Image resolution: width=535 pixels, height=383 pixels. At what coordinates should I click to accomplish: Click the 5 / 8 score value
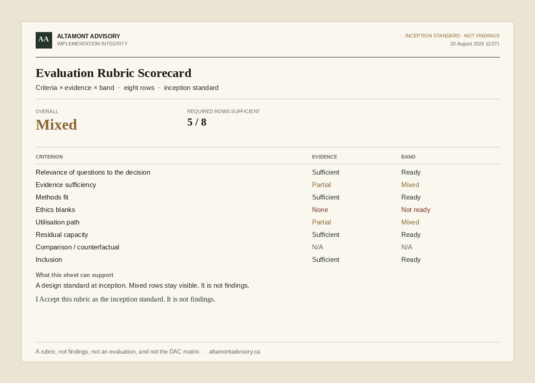(197, 122)
